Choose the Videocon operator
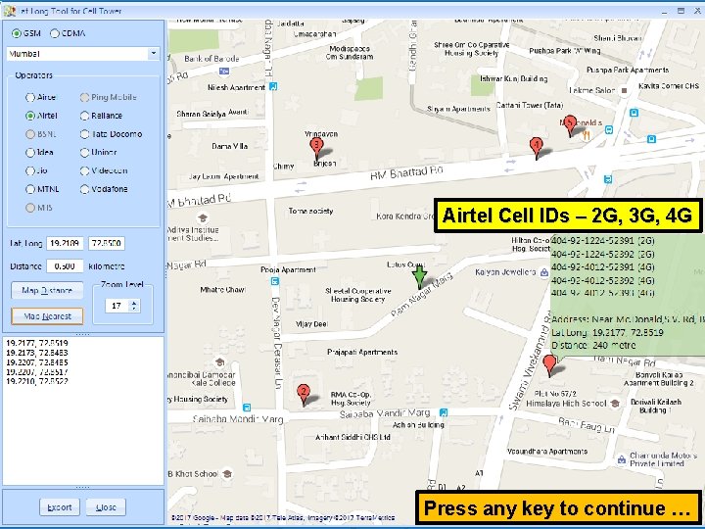 coord(84,170)
